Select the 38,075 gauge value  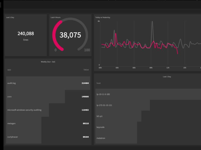point(70,35)
